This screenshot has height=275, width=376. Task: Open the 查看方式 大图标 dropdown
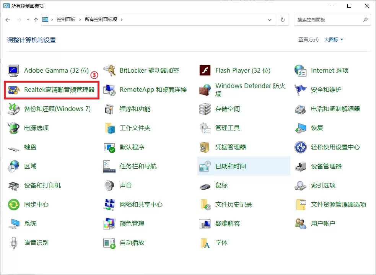334,40
